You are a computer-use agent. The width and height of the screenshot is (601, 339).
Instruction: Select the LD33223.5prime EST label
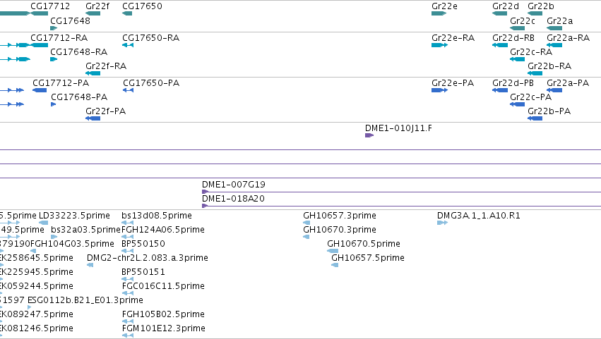tap(74, 216)
